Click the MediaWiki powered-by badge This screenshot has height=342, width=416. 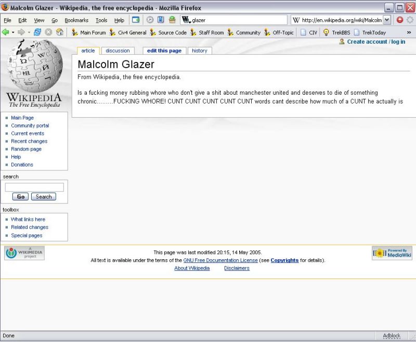click(392, 253)
